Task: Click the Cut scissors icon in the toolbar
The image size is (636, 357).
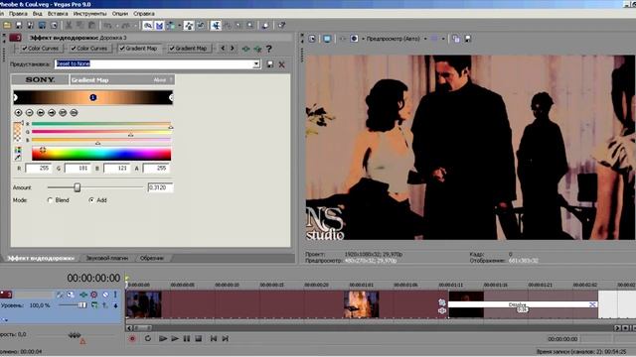Action: click(69, 26)
